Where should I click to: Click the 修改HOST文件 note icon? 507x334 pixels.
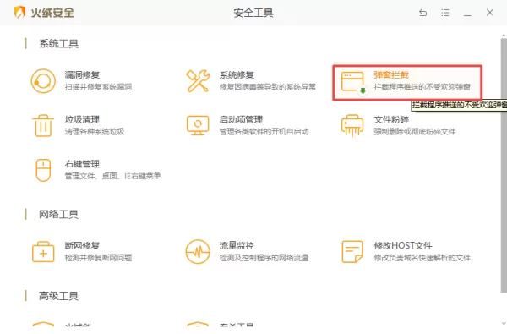[x=352, y=252]
